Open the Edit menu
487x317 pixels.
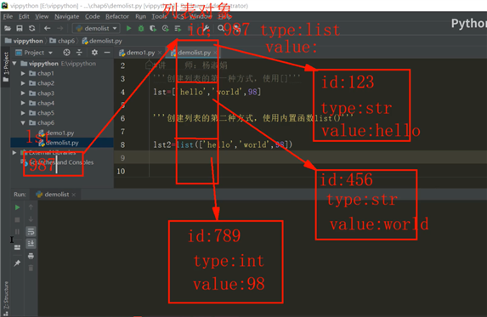point(24,16)
